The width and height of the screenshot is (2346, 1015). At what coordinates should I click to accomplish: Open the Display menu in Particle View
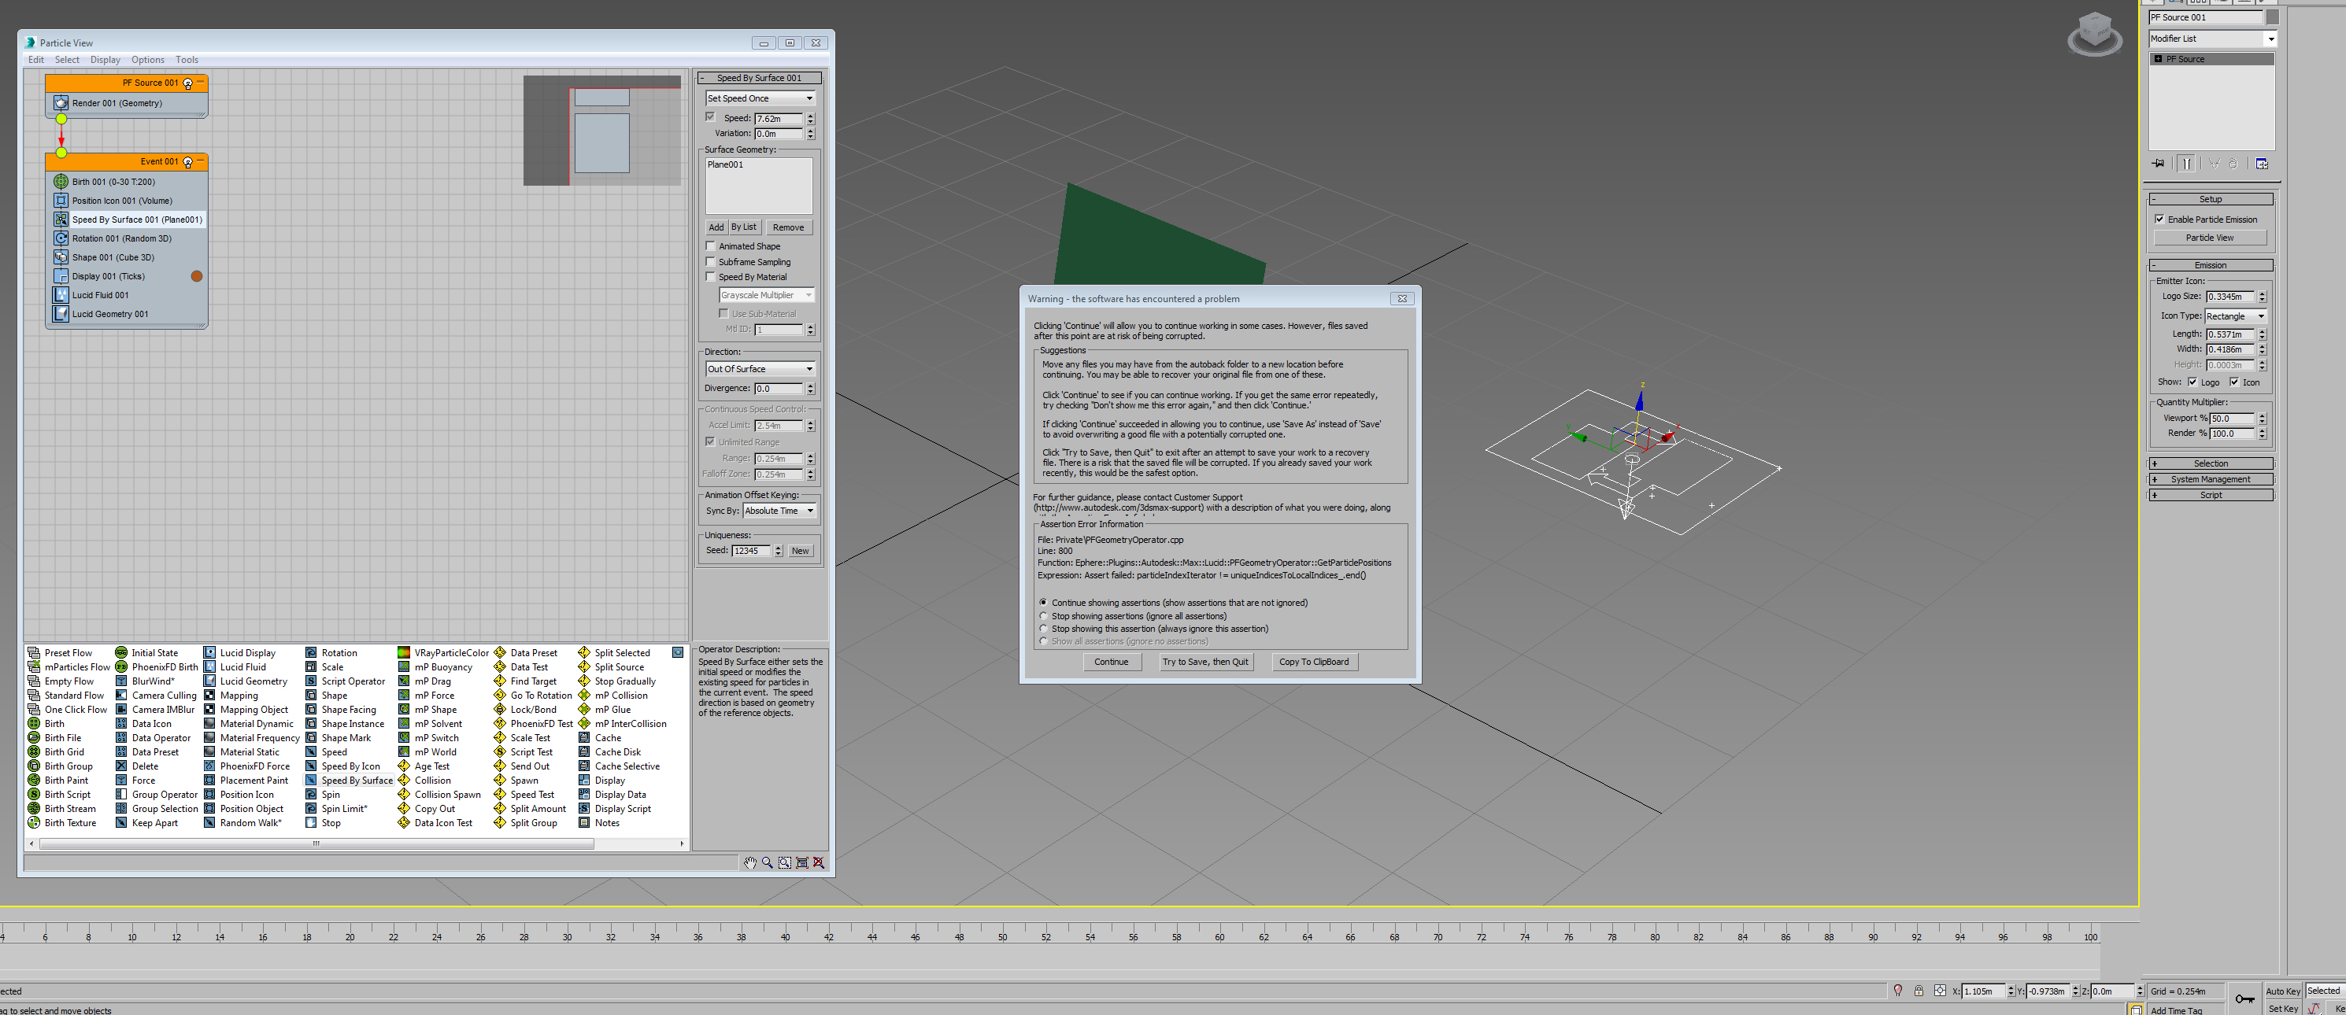(x=105, y=60)
